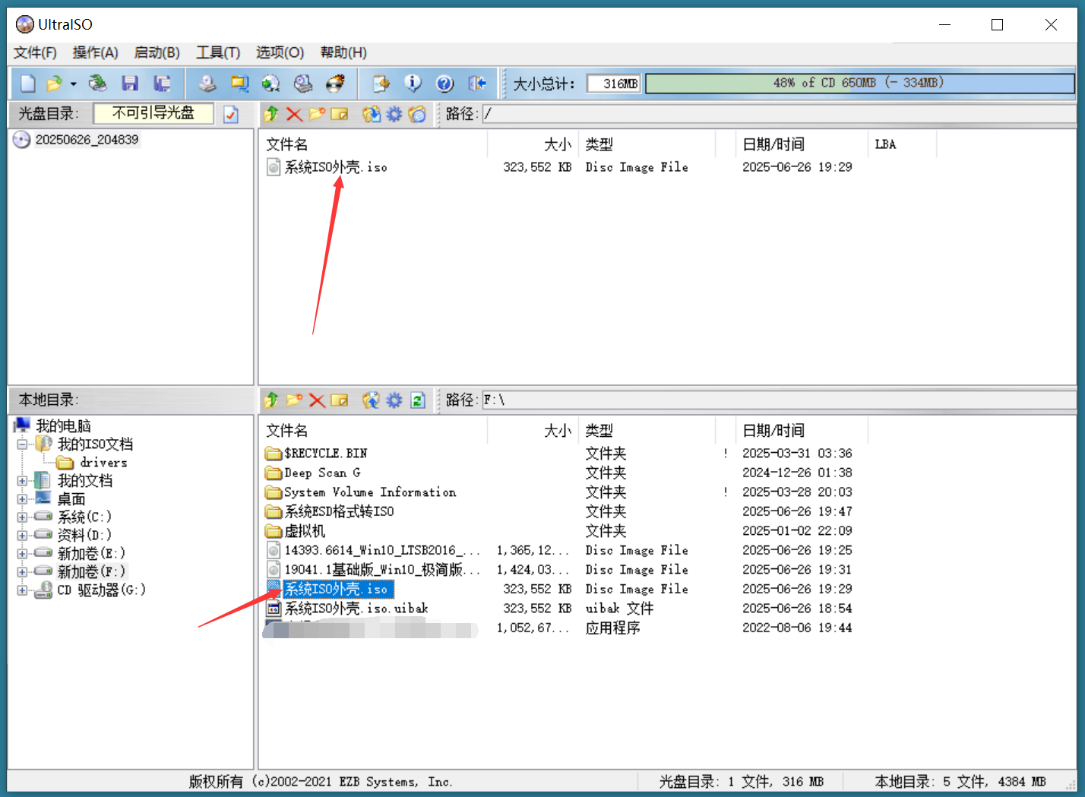Click gear properties icon in disc pane
The height and width of the screenshot is (797, 1085).
[394, 114]
